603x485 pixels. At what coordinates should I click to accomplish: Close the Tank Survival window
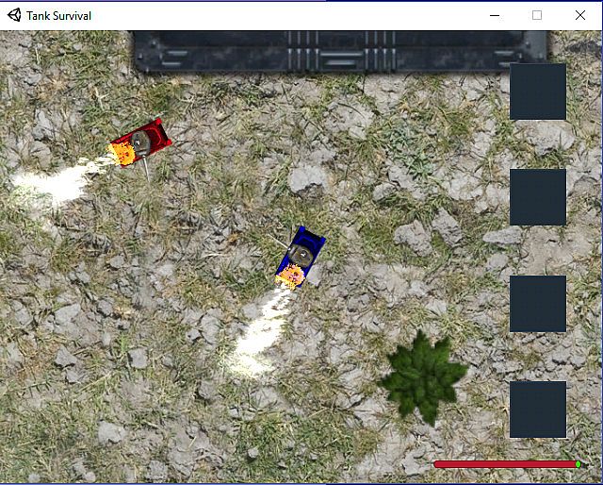click(x=580, y=15)
